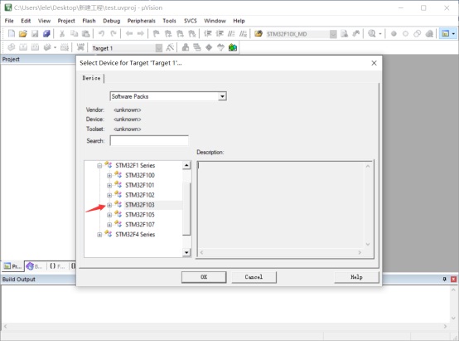
Task: Expand the STM32F100 tree node
Action: tap(109, 176)
